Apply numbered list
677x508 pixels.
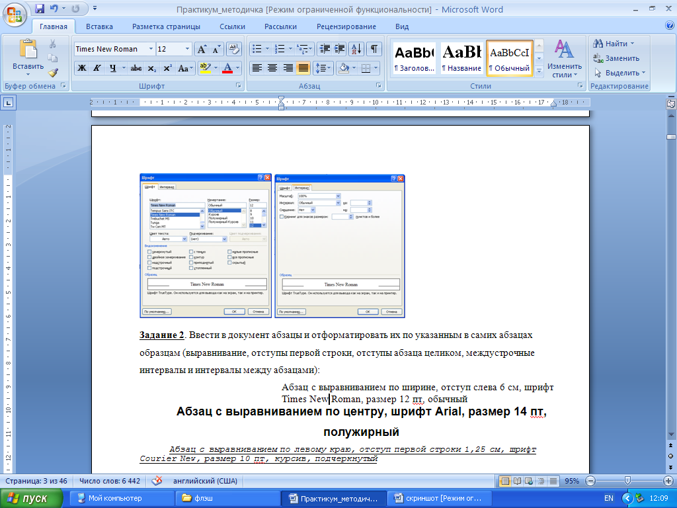[x=280, y=49]
